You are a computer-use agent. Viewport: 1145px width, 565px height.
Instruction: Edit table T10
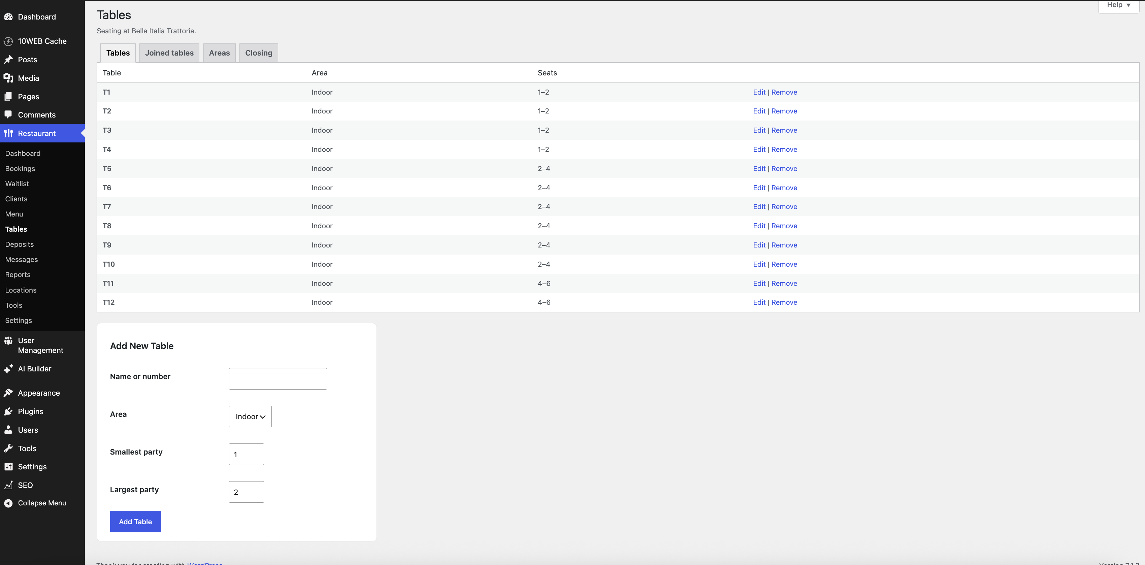(759, 264)
